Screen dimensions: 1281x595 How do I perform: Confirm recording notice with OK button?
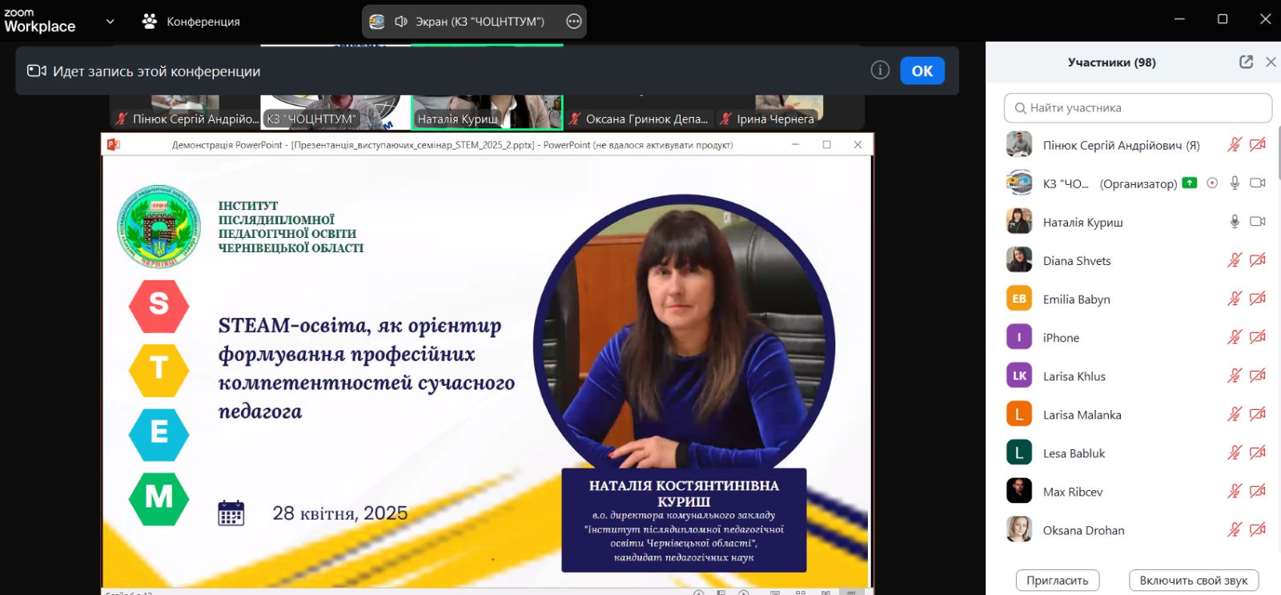click(x=922, y=70)
